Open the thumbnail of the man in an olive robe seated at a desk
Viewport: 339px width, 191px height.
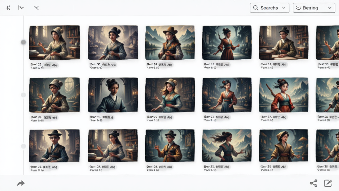[x=284, y=42]
